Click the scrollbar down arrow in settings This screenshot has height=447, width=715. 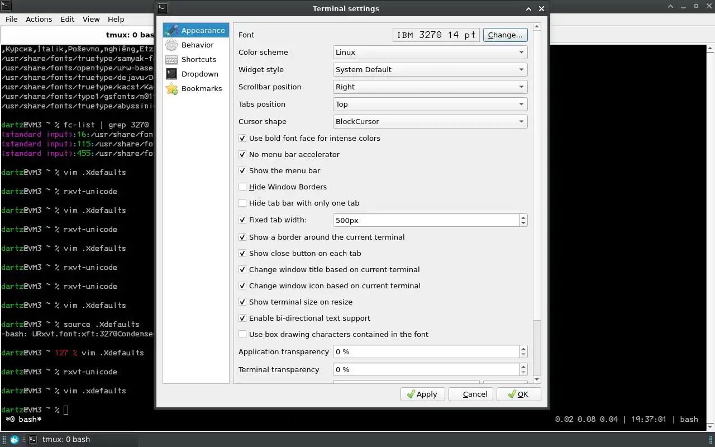point(537,379)
